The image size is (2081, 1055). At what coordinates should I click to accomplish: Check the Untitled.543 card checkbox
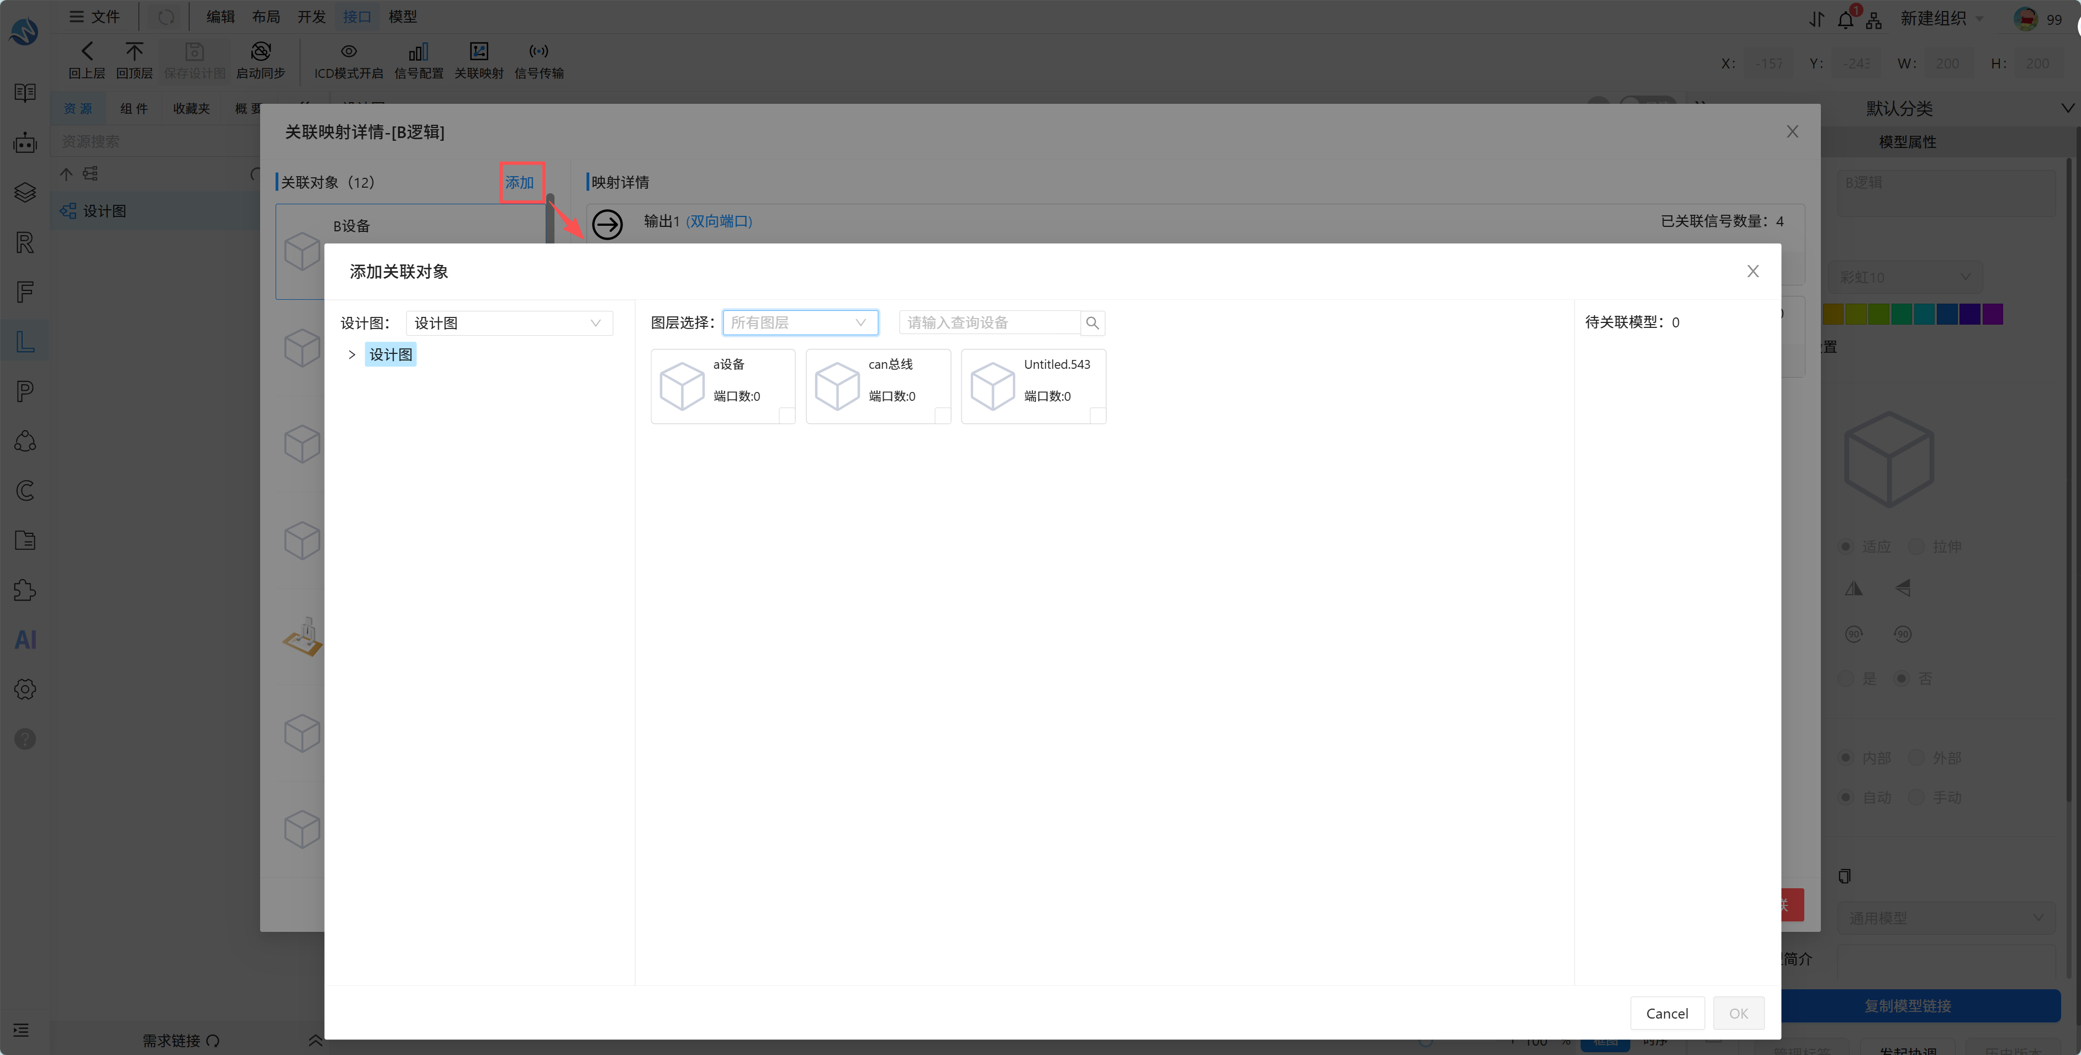pos(1097,415)
